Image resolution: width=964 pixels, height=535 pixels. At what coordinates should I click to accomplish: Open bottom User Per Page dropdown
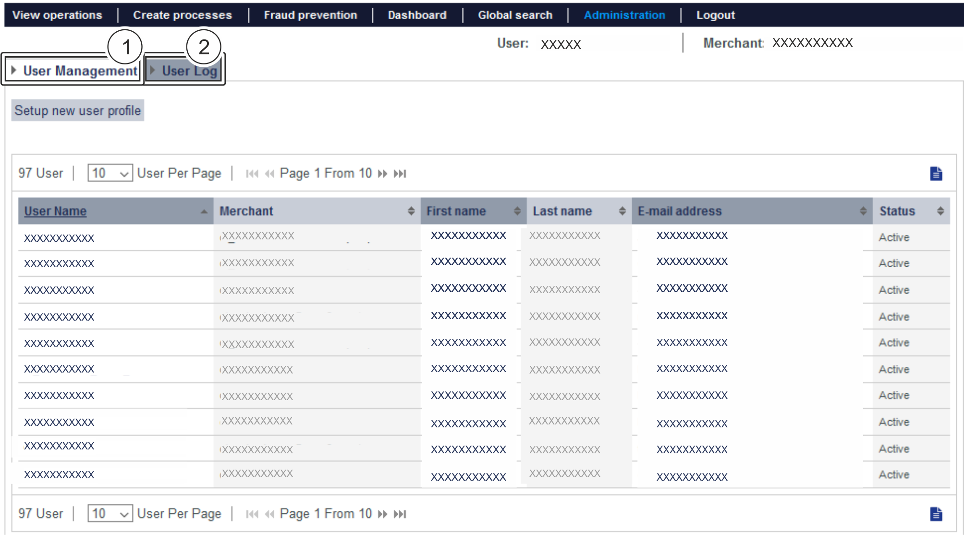[x=110, y=513]
